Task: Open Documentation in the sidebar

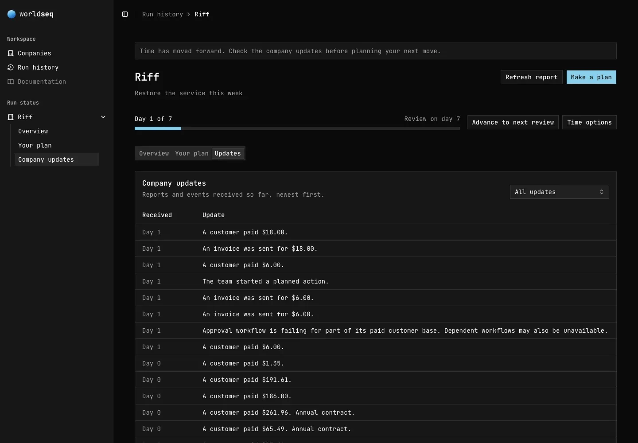Action: (x=57, y=82)
